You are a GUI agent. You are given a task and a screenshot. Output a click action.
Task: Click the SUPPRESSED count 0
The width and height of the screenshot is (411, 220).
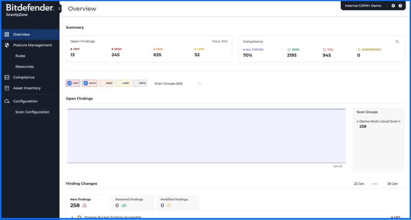click(x=359, y=55)
